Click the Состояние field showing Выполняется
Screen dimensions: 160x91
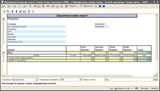pos(24,80)
